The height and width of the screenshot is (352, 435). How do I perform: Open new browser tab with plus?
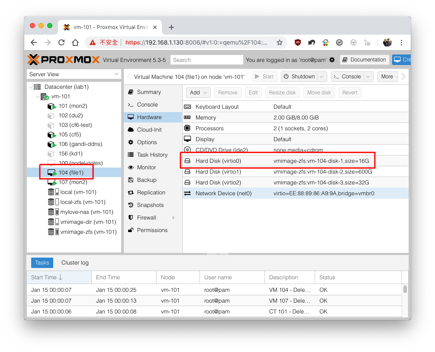[171, 27]
